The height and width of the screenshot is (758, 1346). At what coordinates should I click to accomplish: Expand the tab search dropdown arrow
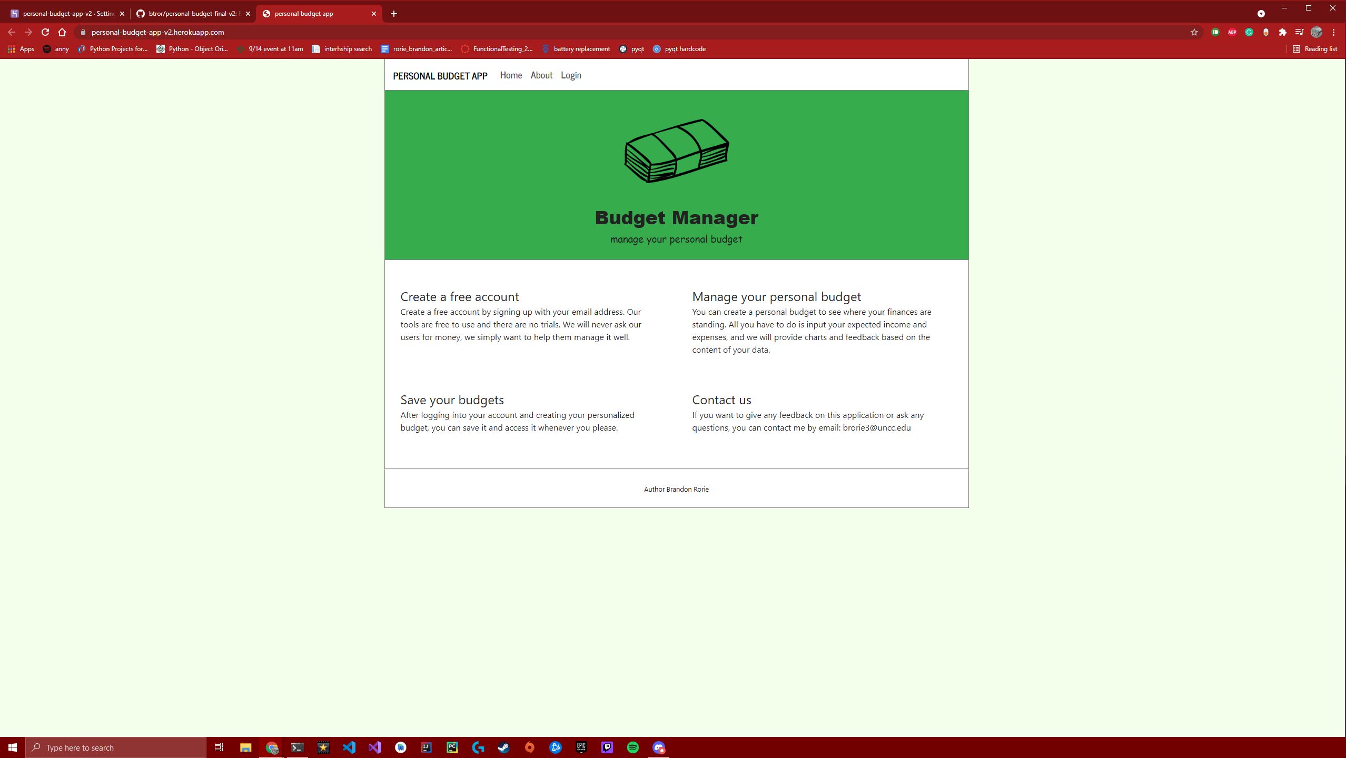[x=1261, y=14]
